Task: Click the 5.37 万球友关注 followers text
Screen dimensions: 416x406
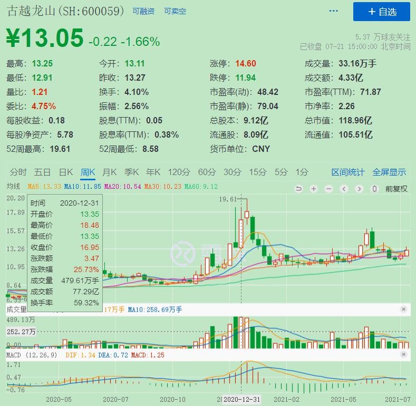Action: pos(383,37)
